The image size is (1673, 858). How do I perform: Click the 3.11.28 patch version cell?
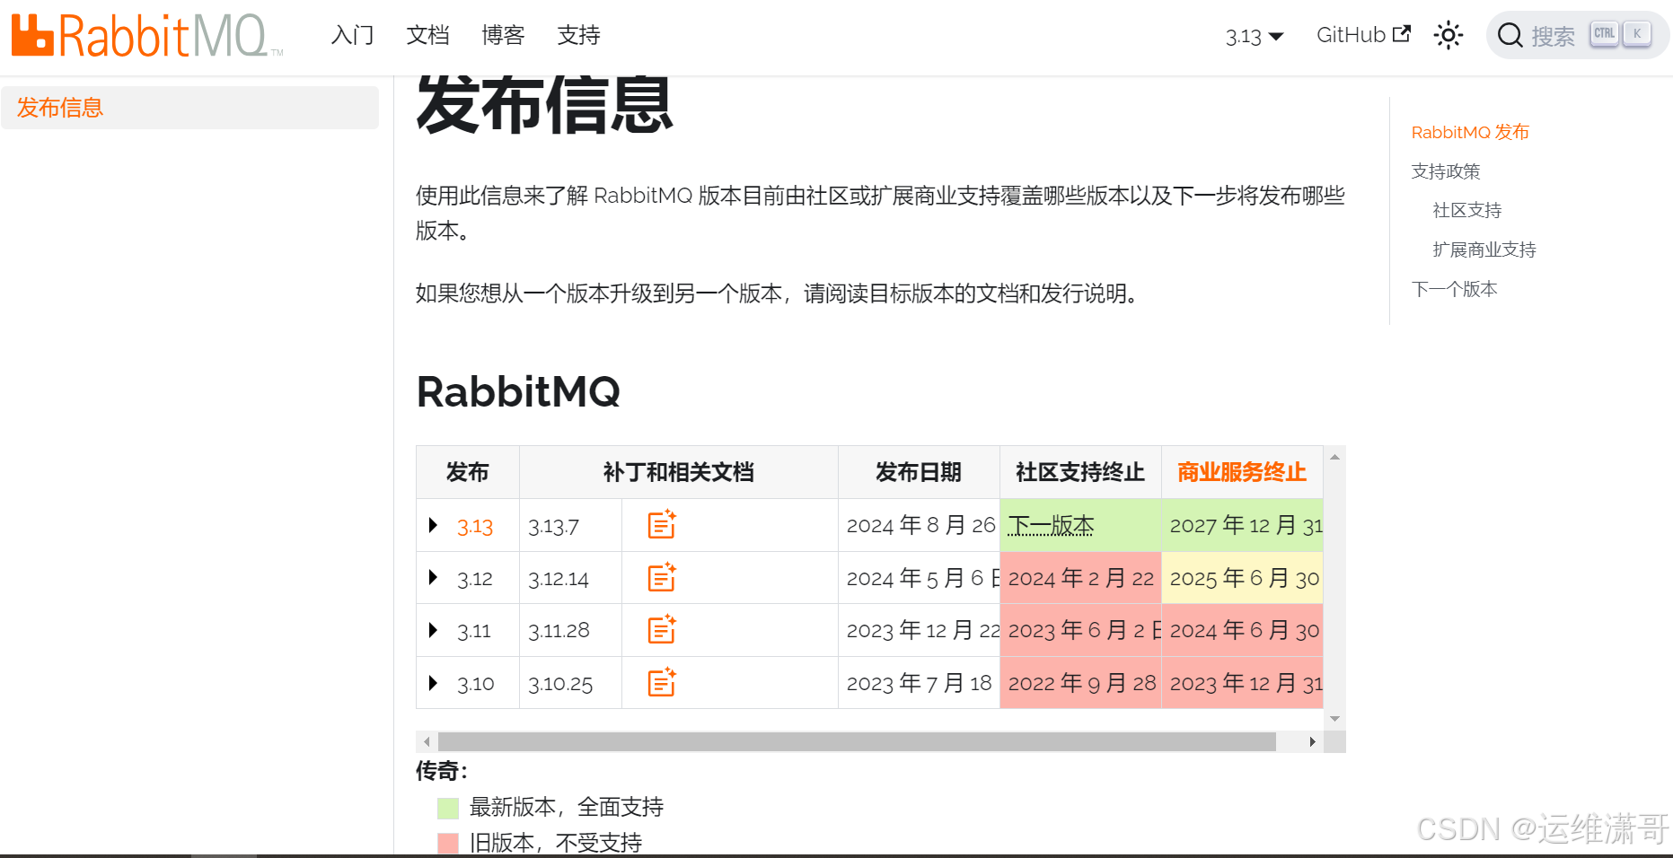click(570, 630)
